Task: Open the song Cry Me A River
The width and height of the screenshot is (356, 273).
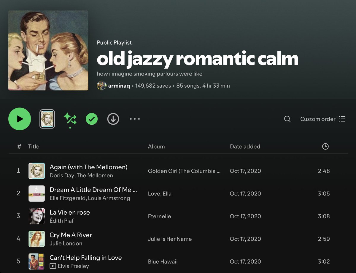Action: [71, 235]
